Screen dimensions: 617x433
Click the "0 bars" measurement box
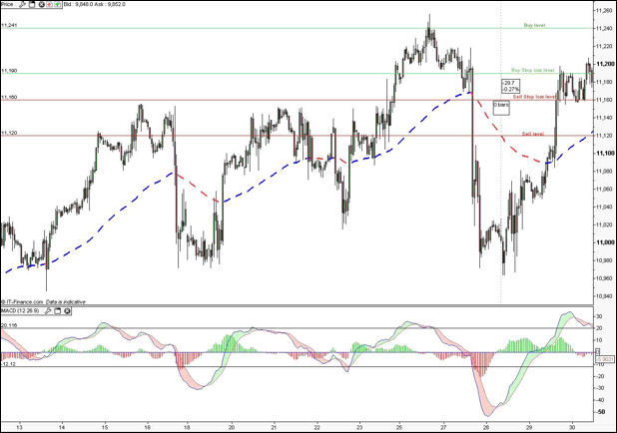pos(502,104)
